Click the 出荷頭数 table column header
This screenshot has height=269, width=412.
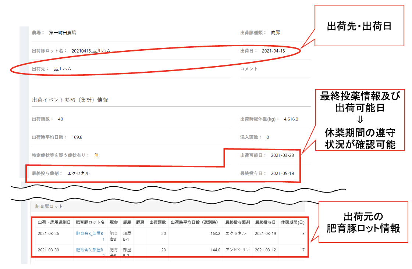tap(158, 222)
